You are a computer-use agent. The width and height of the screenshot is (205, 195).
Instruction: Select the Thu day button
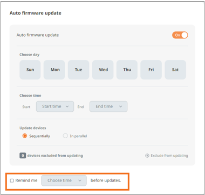tap(127, 70)
